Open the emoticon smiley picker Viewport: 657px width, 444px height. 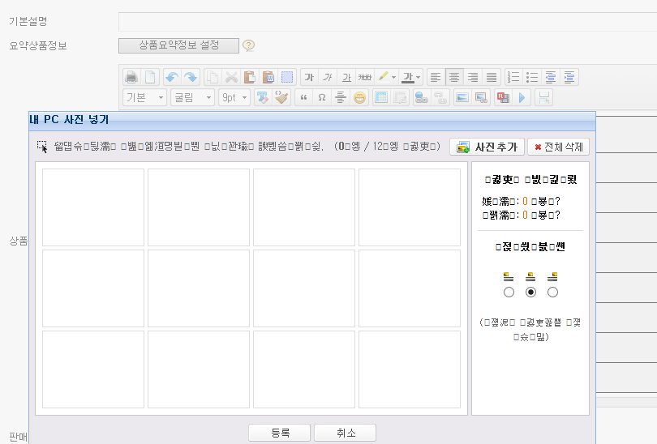coord(359,98)
